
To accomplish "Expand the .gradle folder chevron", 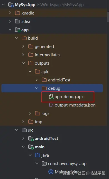I will tap(10, 13).
